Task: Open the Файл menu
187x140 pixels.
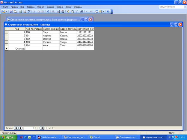Action: point(5,7)
